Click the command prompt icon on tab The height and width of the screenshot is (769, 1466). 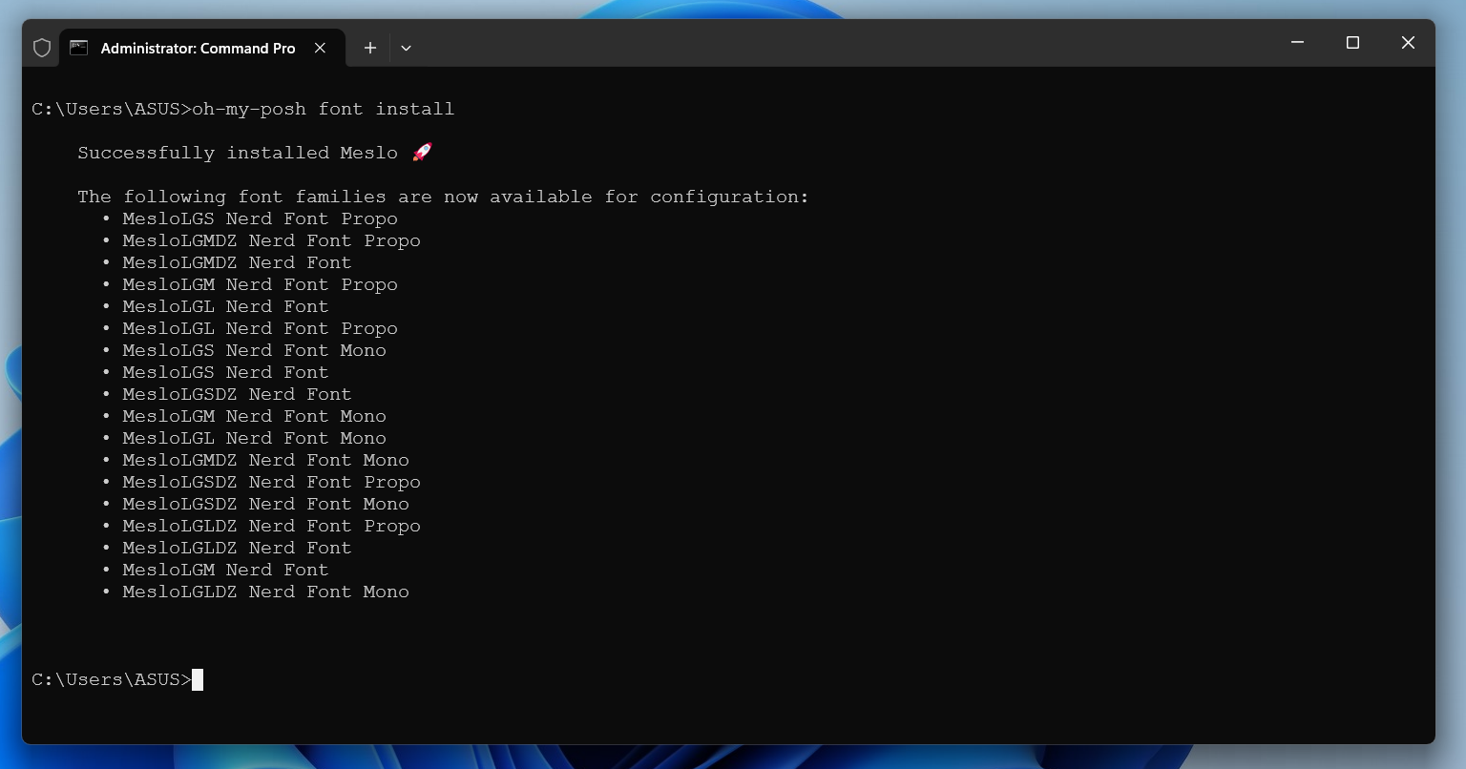coord(79,48)
